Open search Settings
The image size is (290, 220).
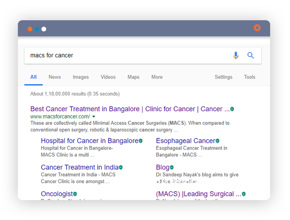coord(224,77)
